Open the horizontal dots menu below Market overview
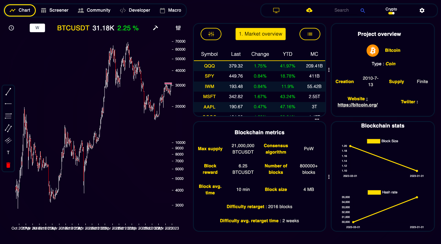Screen dimensions: 441x244 317,119
